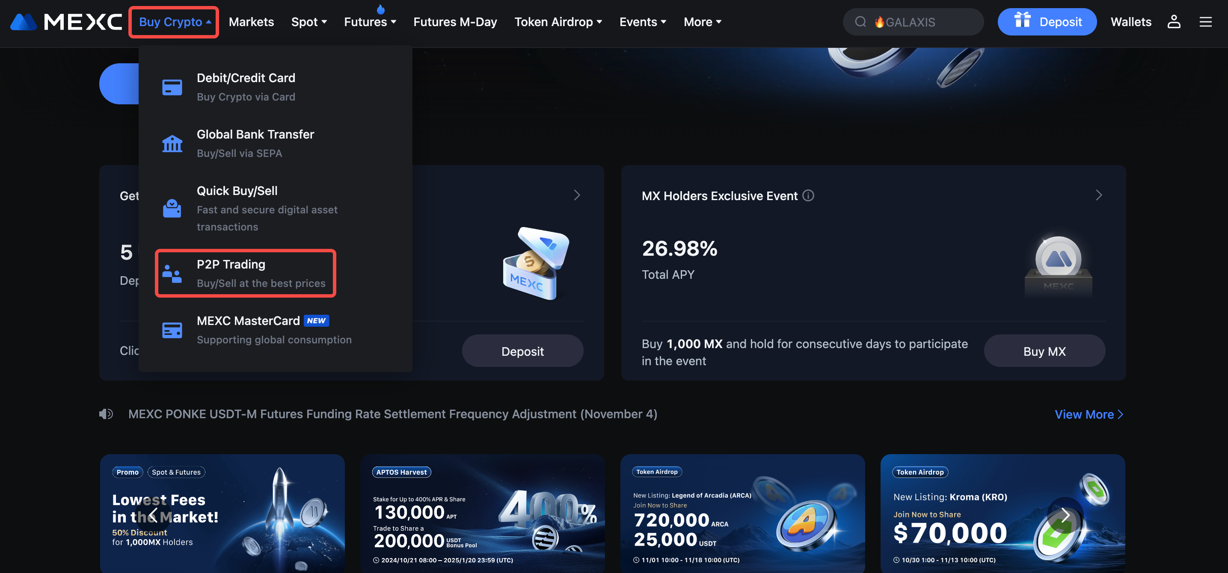The width and height of the screenshot is (1228, 573).
Task: Click the next banner arrow
Action: [x=1065, y=515]
